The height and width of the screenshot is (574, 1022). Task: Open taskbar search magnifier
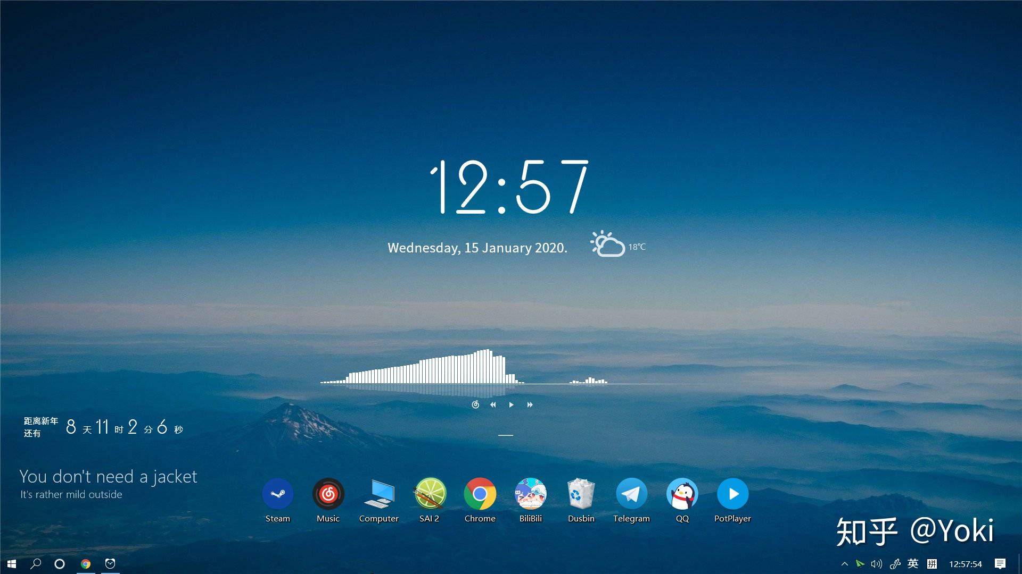click(36, 563)
